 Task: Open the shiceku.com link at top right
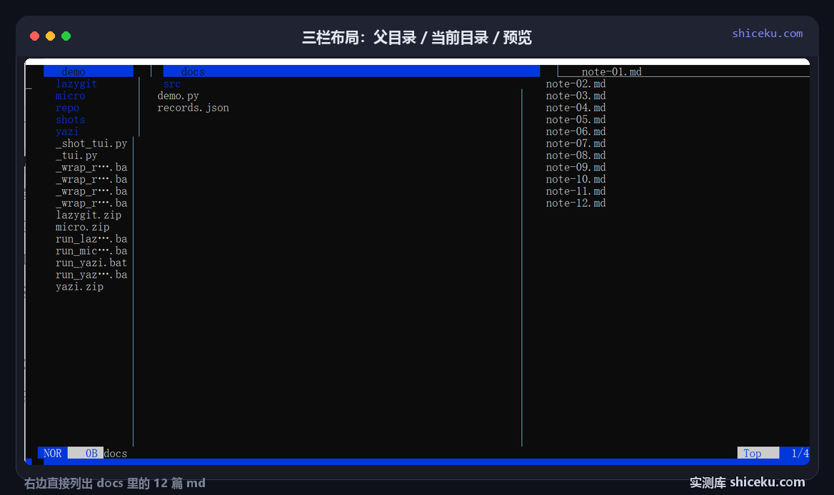click(x=767, y=34)
